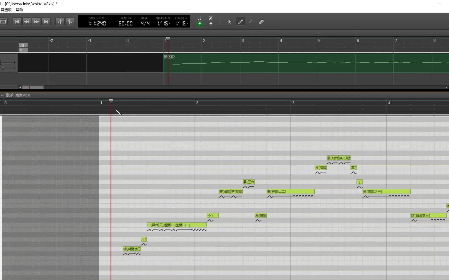Click the loop playback icon

click(3, 22)
